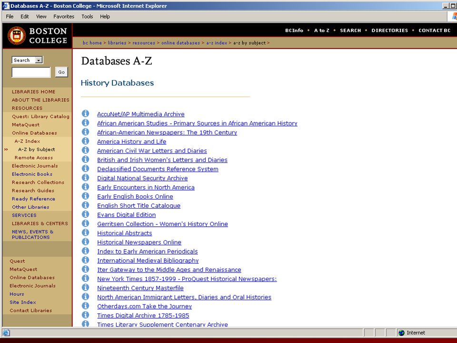Open info icon for Gerritsen Collection
Screen dimensions: 457x343
(x=85, y=223)
